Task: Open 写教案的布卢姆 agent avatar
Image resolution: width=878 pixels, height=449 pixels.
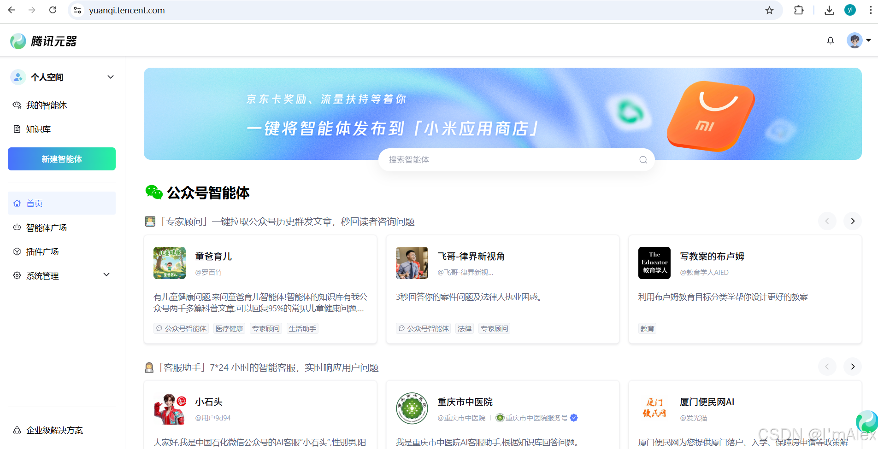Action: pyautogui.click(x=654, y=263)
